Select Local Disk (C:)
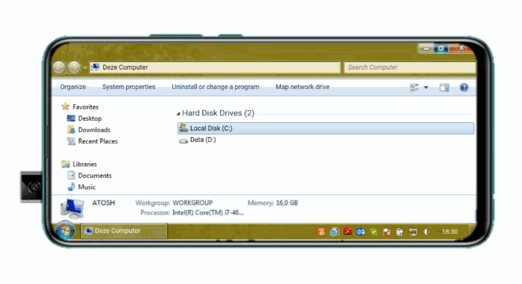Viewport: 522px width, 284px height. (x=326, y=128)
